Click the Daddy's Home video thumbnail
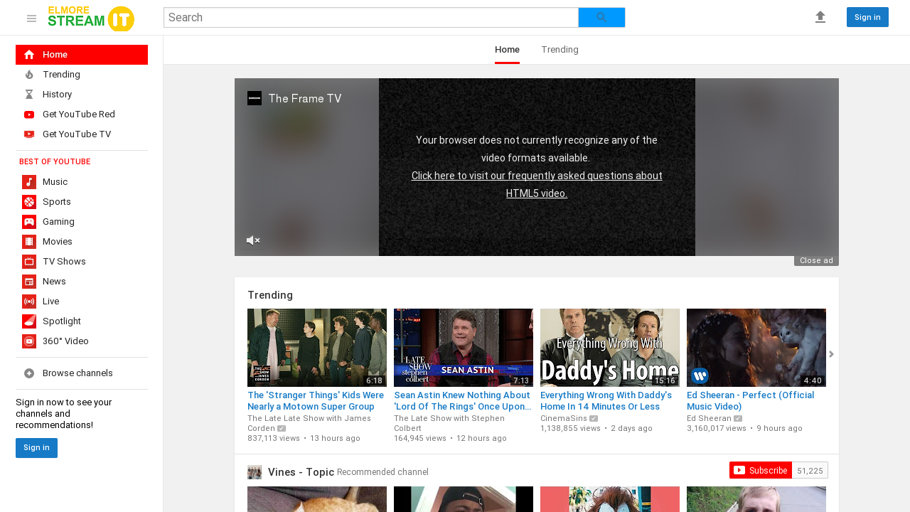Image resolution: width=910 pixels, height=512 pixels. 610,348
